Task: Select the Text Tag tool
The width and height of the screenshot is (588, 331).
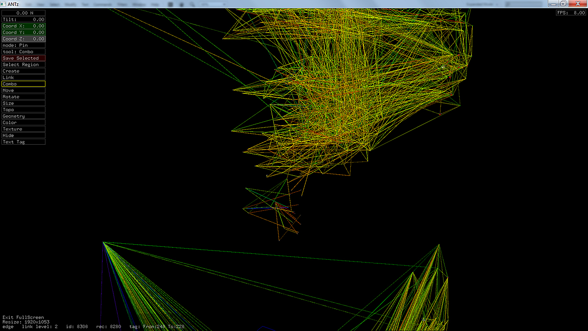Action: [x=23, y=142]
